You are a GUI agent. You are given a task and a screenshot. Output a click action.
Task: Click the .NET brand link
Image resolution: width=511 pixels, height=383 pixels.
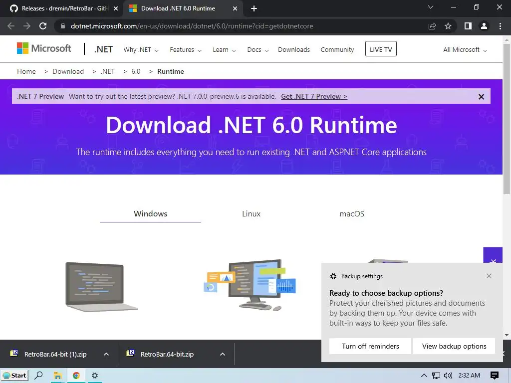pos(104,49)
